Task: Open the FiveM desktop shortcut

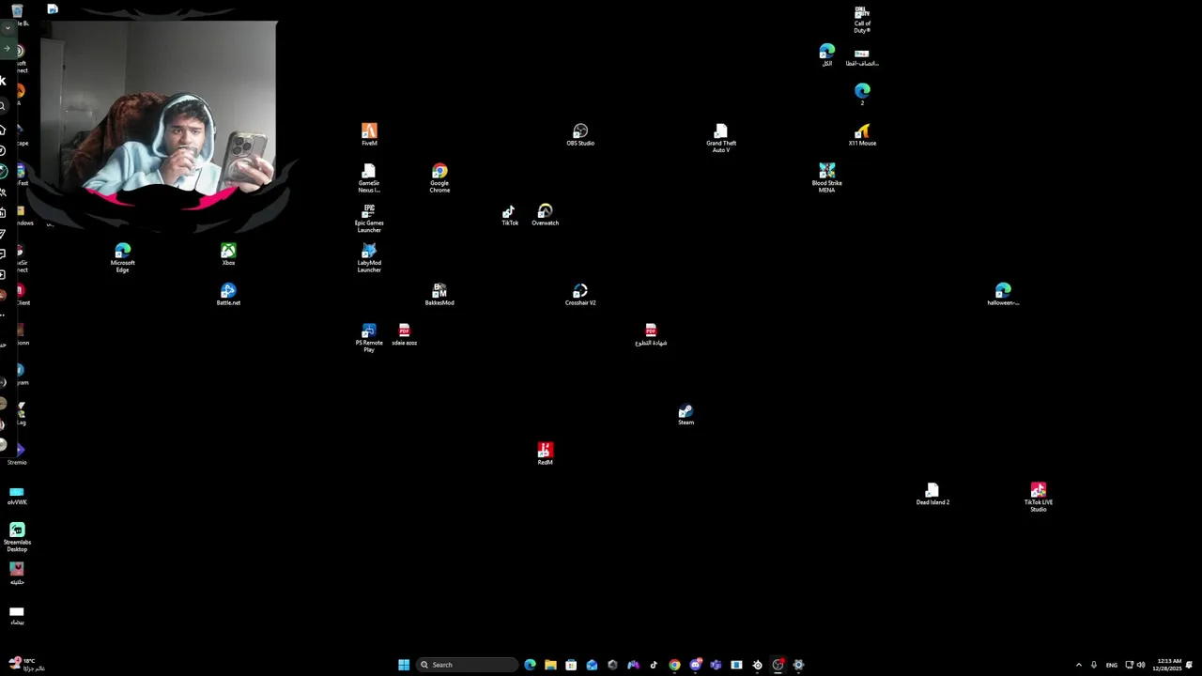Action: (369, 135)
